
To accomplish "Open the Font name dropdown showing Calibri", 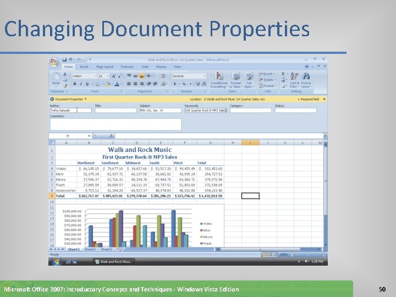I will 96,76.
